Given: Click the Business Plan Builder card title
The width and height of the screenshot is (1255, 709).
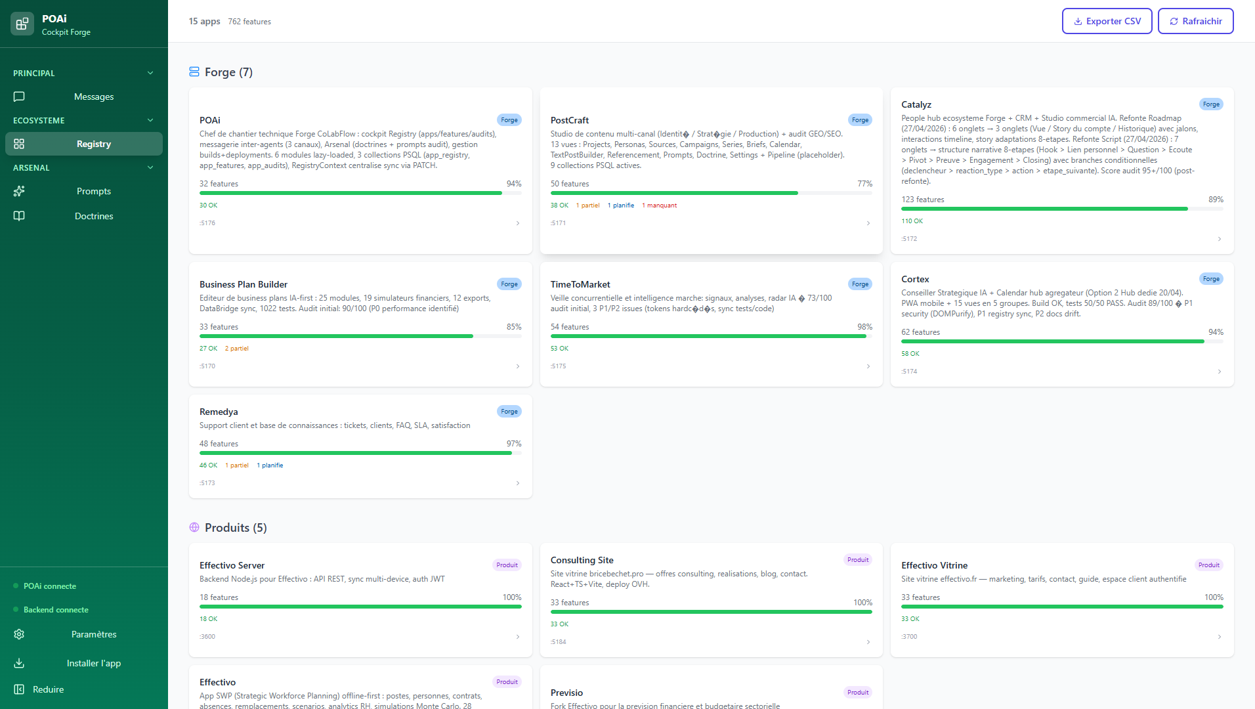Looking at the screenshot, I should coord(244,284).
